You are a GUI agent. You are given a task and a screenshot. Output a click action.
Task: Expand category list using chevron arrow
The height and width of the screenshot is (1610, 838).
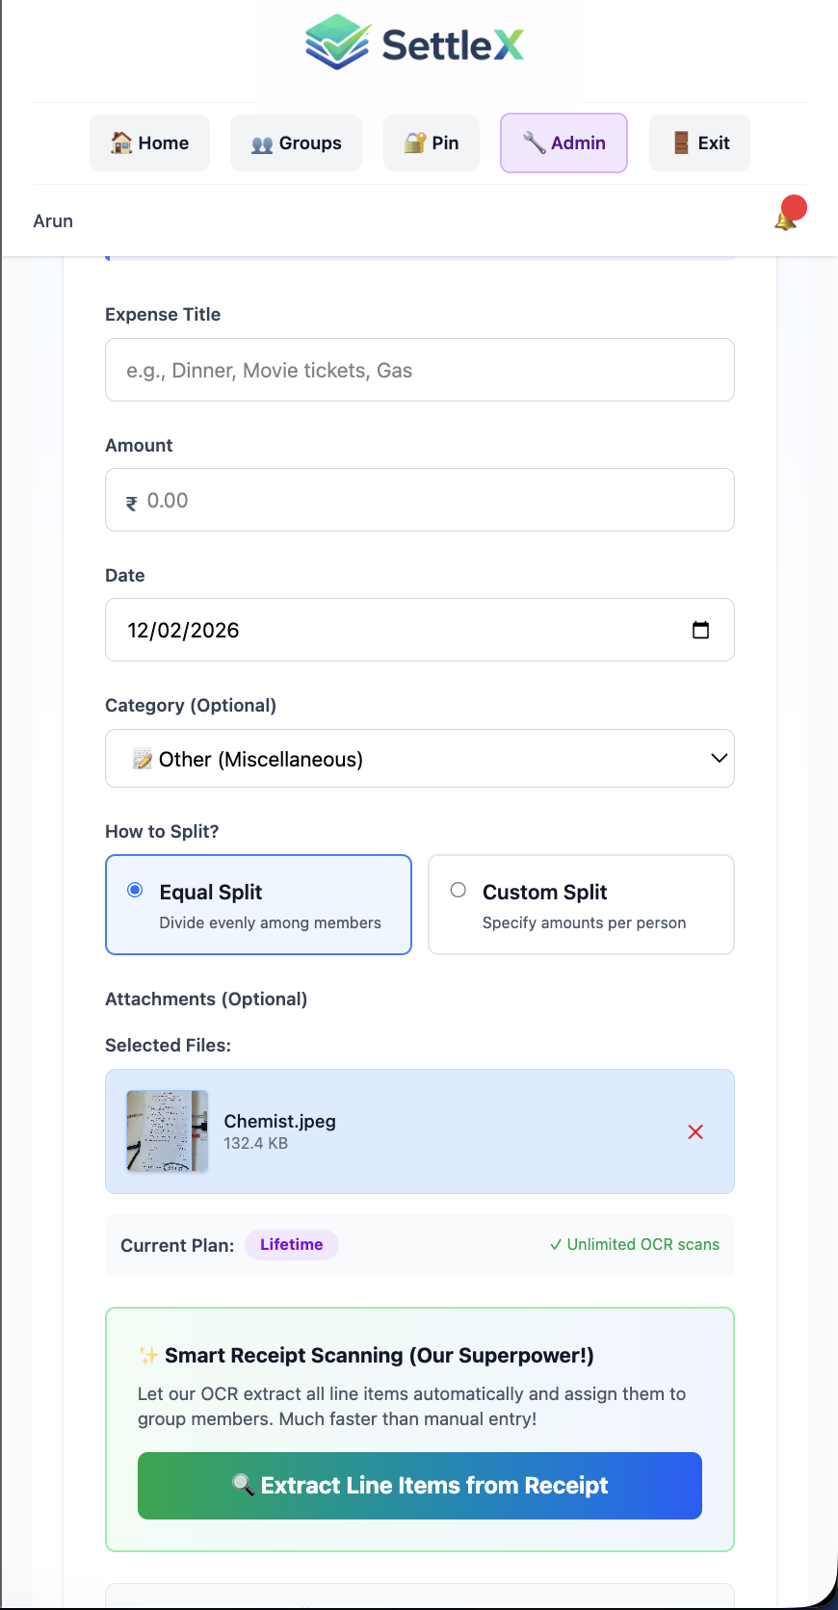(719, 759)
